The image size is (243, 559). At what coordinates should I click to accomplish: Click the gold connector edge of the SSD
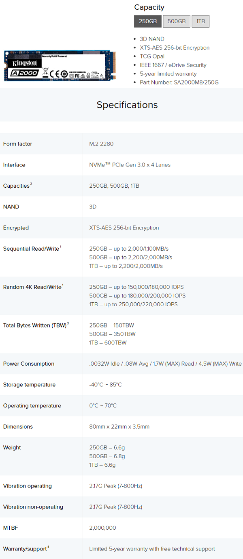[114, 66]
